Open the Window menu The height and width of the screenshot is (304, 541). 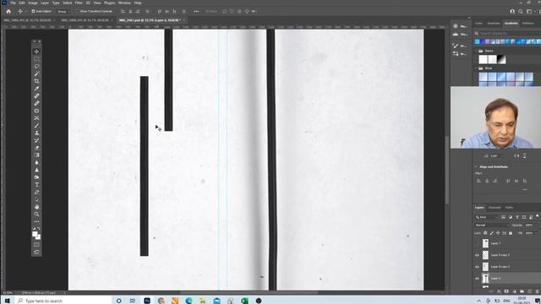124,3
